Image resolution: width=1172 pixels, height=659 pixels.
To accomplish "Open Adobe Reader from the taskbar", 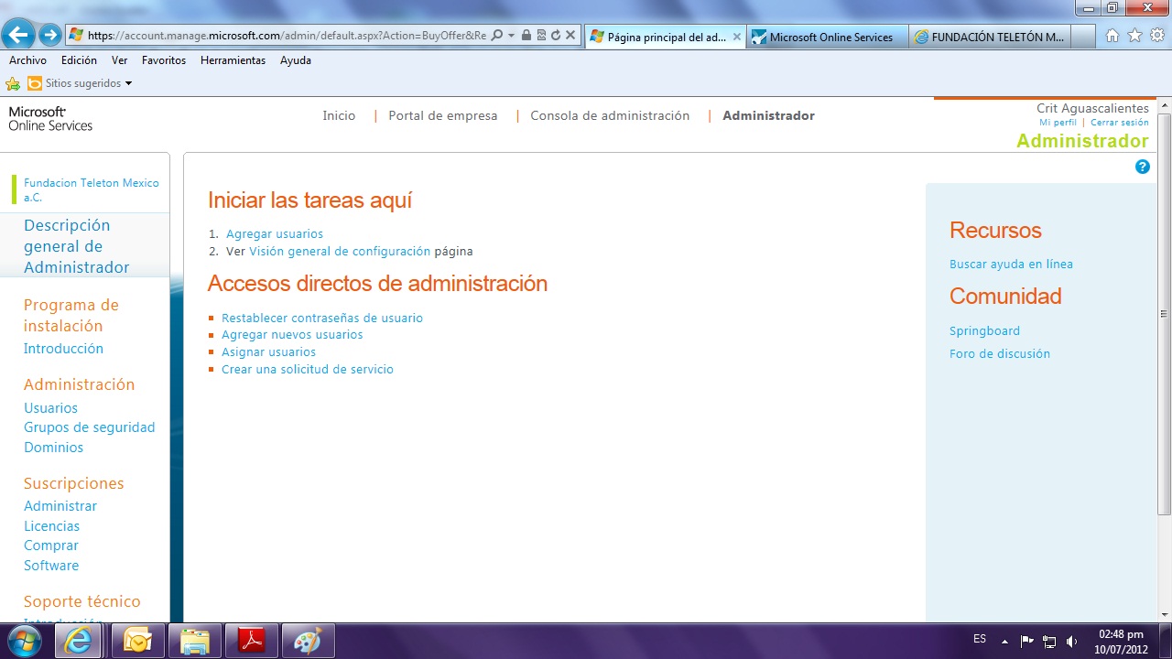I will coord(251,641).
